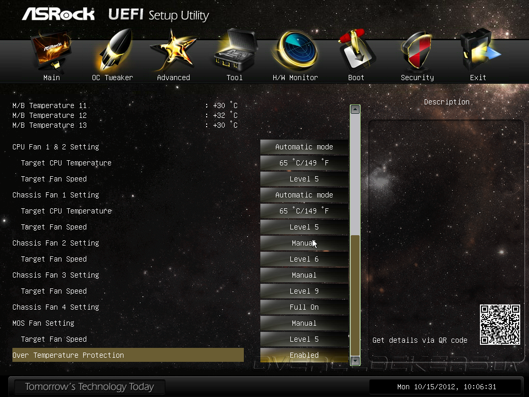Open the Advanced star icon

(174, 51)
